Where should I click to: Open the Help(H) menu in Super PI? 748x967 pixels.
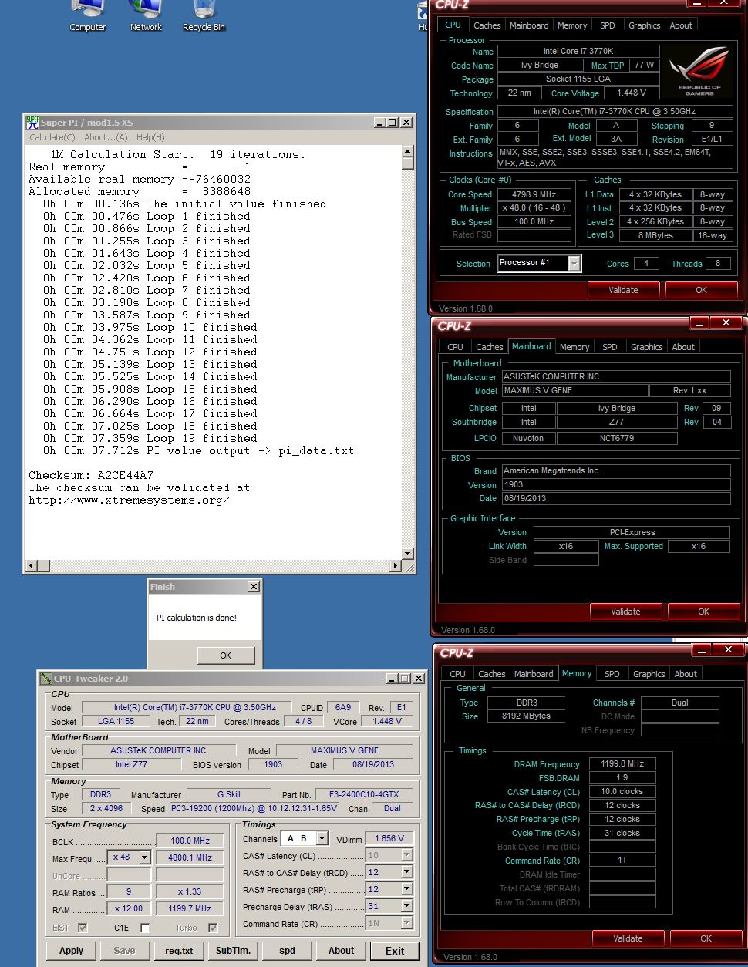point(150,137)
